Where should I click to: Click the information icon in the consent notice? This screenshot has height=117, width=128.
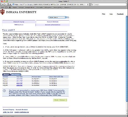[x=4, y=91]
